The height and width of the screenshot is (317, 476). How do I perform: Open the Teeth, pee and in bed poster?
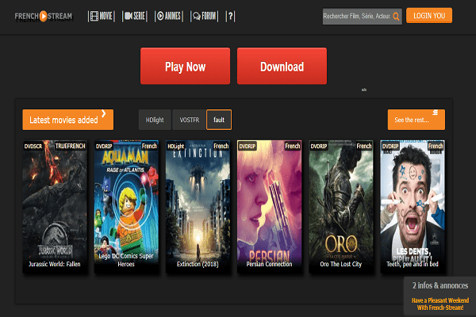pyautogui.click(x=413, y=206)
